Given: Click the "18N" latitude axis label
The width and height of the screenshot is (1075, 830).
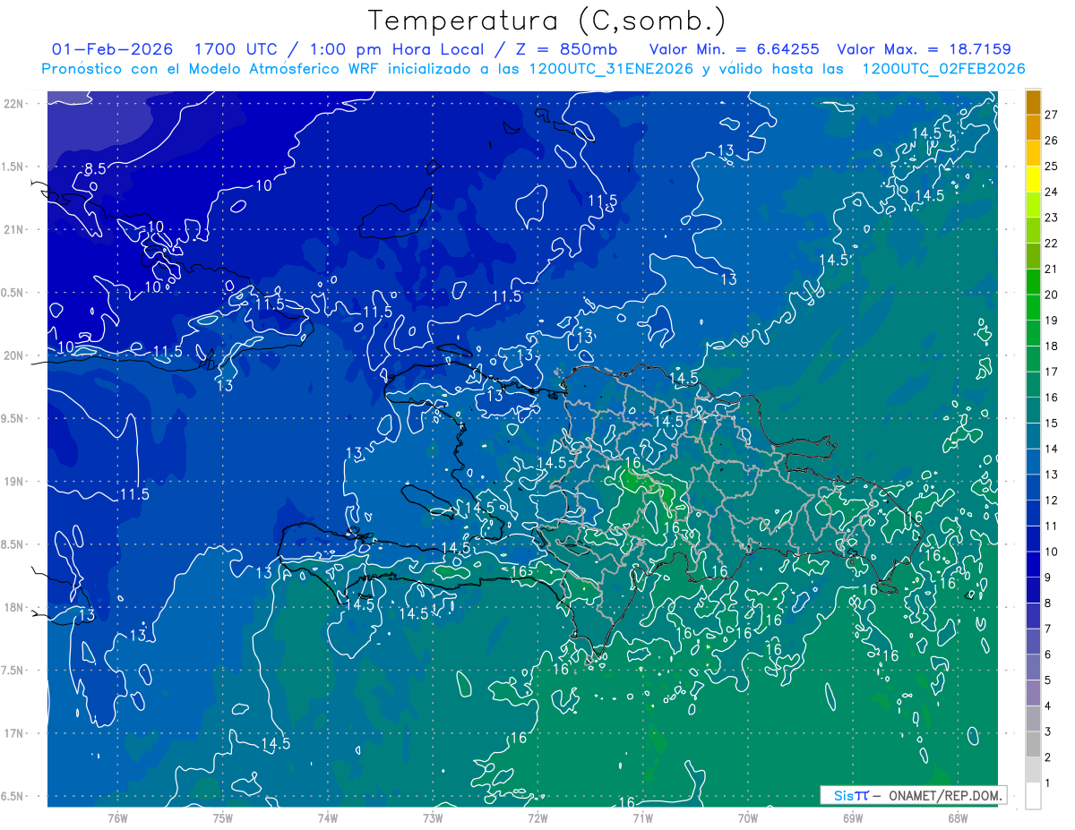Looking at the screenshot, I should pyautogui.click(x=13, y=607).
